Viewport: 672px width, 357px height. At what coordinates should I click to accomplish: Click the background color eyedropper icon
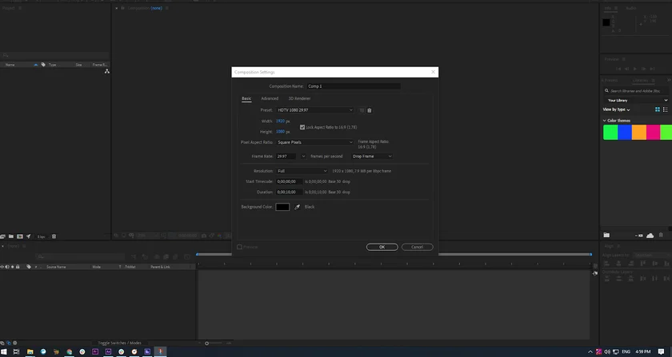pos(298,207)
